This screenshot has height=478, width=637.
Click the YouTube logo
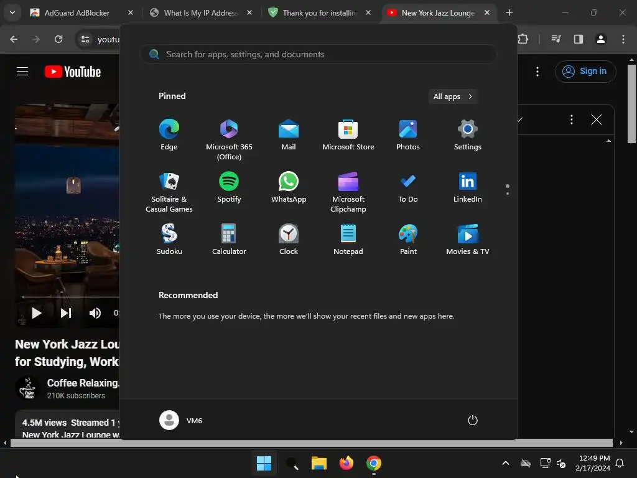point(73,72)
